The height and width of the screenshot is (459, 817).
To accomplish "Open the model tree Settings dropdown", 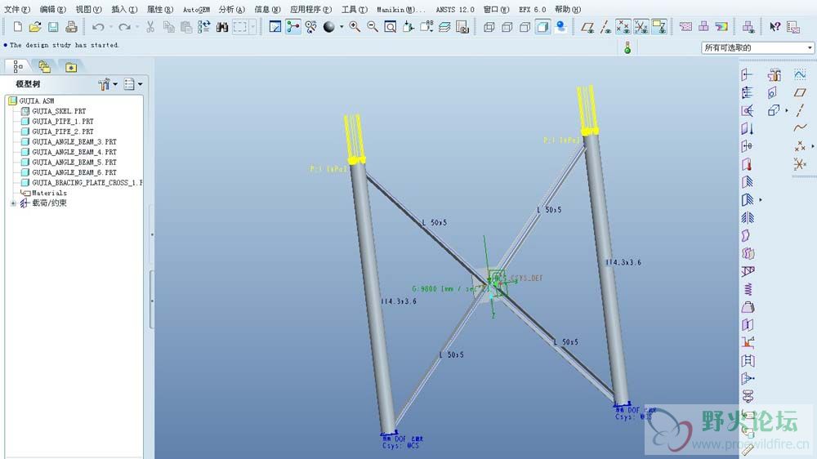I will [133, 84].
